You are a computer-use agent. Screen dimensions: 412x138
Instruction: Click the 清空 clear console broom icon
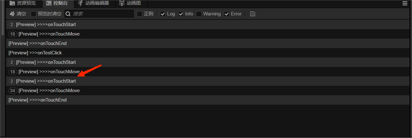point(12,14)
